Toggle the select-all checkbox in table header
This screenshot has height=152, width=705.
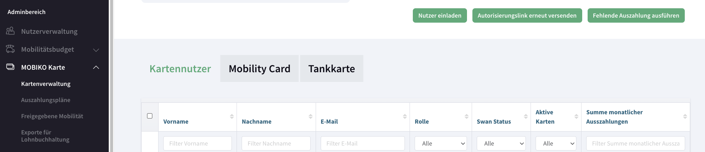150,116
